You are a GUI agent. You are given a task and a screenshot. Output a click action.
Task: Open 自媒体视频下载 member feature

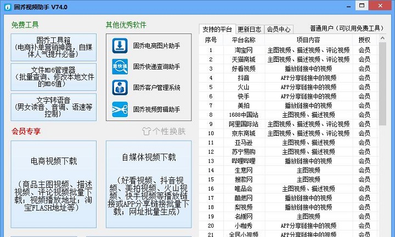point(149,184)
